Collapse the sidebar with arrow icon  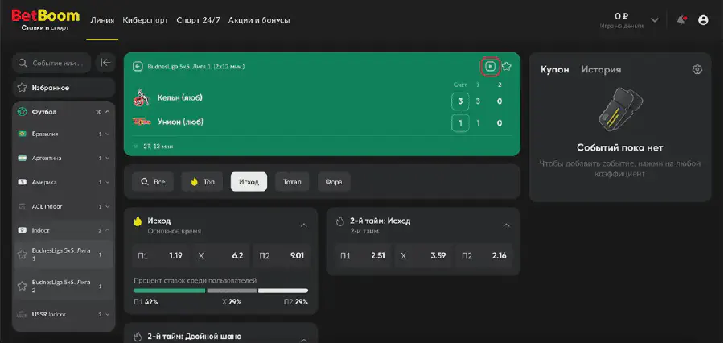[x=105, y=63]
